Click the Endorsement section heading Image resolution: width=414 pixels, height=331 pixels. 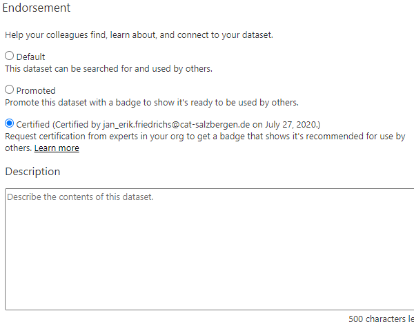click(36, 8)
